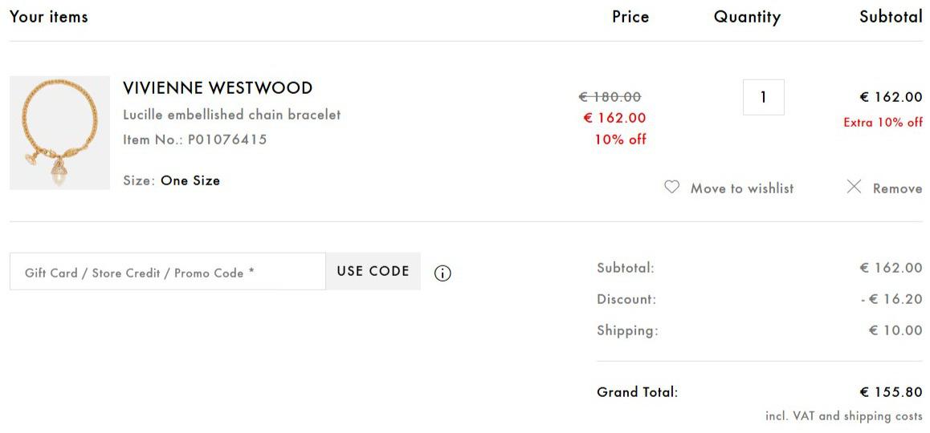Image resolution: width=930 pixels, height=433 pixels.
Task: Click the crossed-out € 180.00 price
Action: [610, 97]
